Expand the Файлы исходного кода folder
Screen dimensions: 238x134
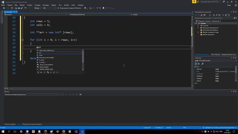[198, 32]
